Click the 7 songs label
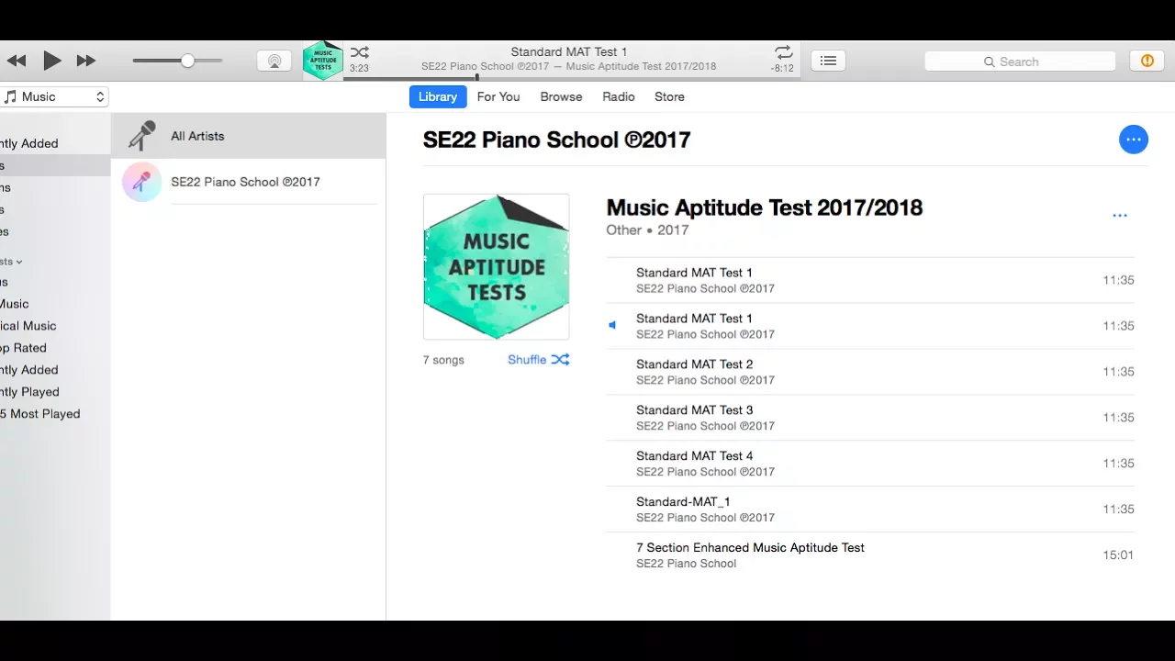Screen dimensions: 1175x661 coord(443,360)
